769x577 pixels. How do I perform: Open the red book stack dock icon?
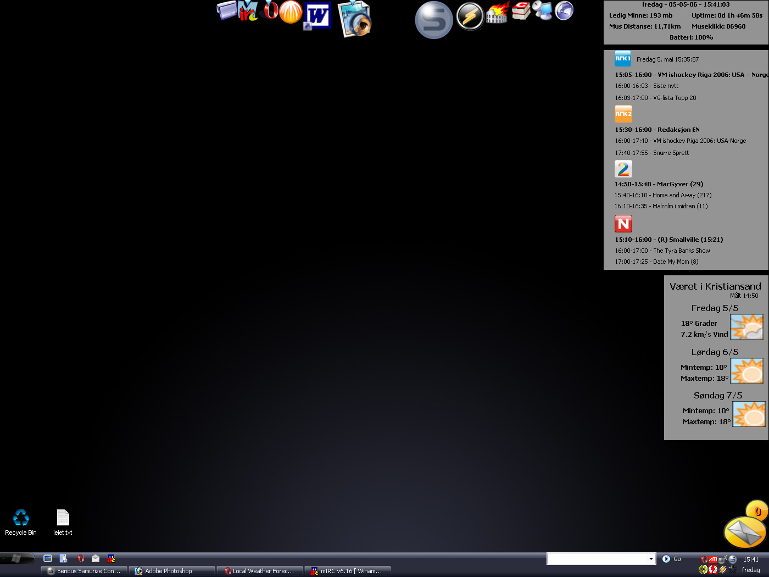pyautogui.click(x=521, y=10)
